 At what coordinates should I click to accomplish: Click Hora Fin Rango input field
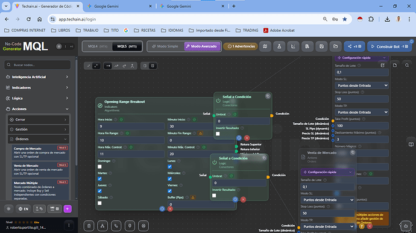[x=131, y=140]
